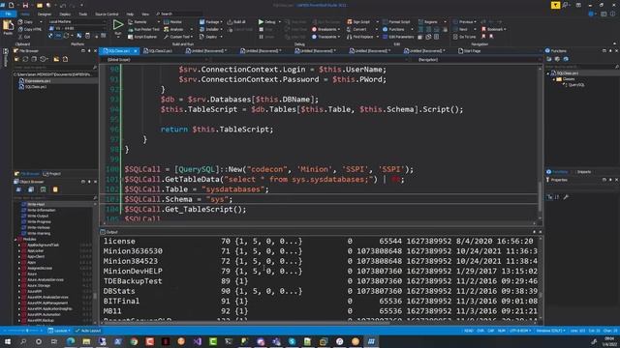Image resolution: width=620 pixels, height=348 pixels.
Task: Open the Custom Tool dropdown
Action: tap(178, 37)
